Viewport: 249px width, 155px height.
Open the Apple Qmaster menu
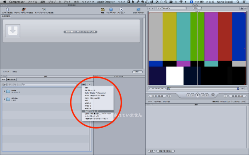[x=106, y=2]
